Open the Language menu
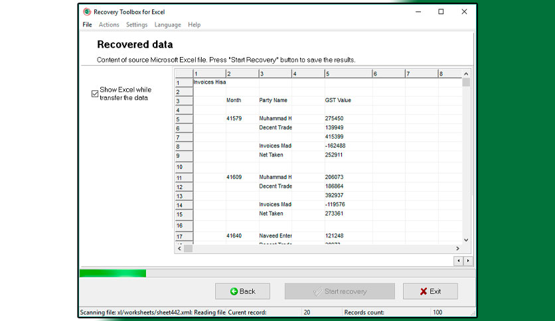 point(167,25)
